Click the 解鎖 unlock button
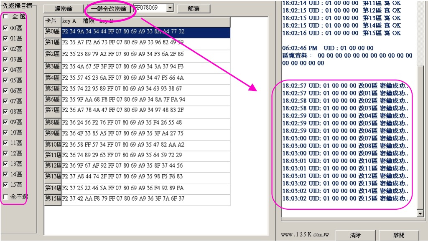Viewport: 428px width, 241px height. (194, 9)
